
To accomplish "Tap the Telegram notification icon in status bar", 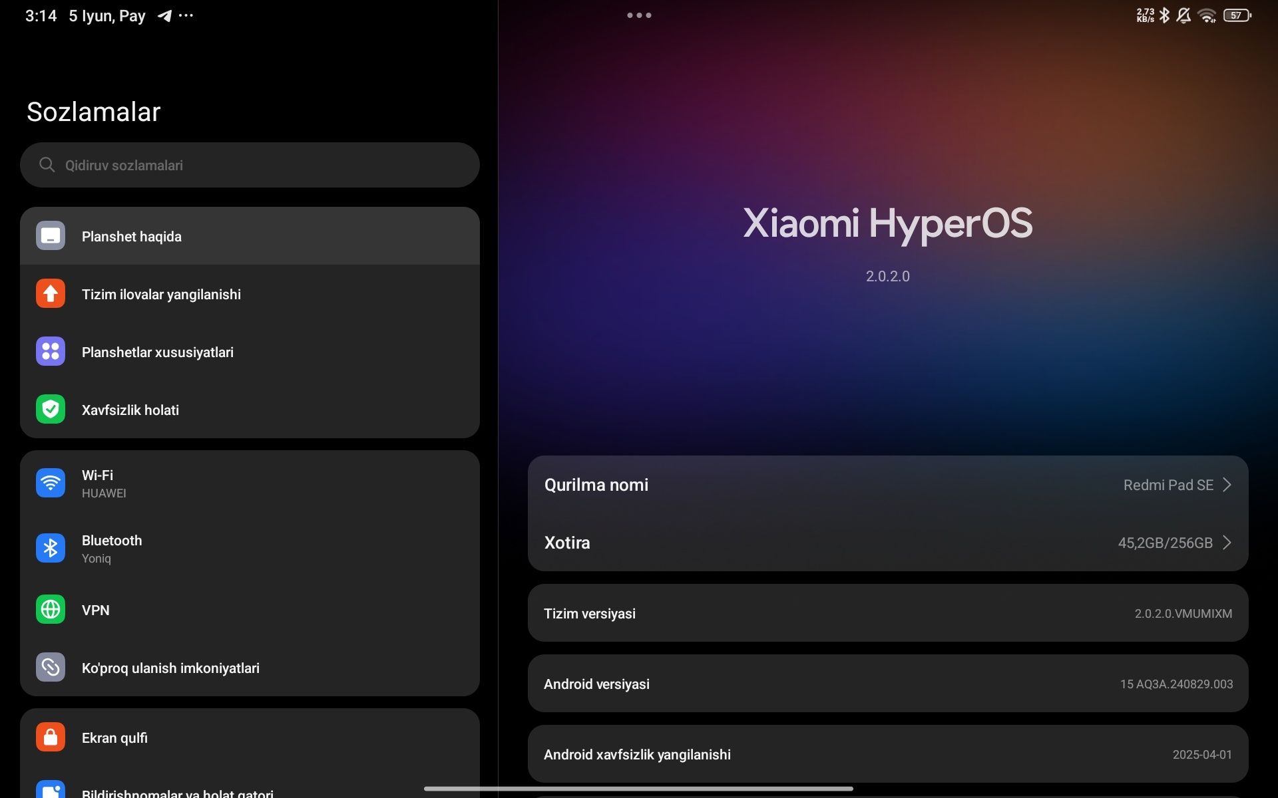I will click(x=164, y=15).
